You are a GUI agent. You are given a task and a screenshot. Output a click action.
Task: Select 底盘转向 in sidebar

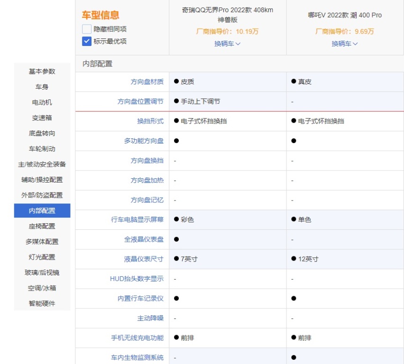coord(42,133)
